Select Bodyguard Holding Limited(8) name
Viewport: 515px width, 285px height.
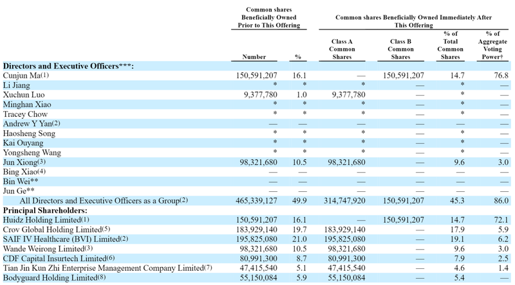(x=54, y=278)
